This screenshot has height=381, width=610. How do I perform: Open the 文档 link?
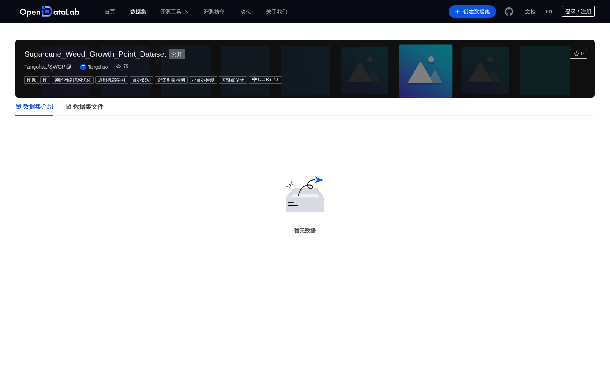pos(530,11)
